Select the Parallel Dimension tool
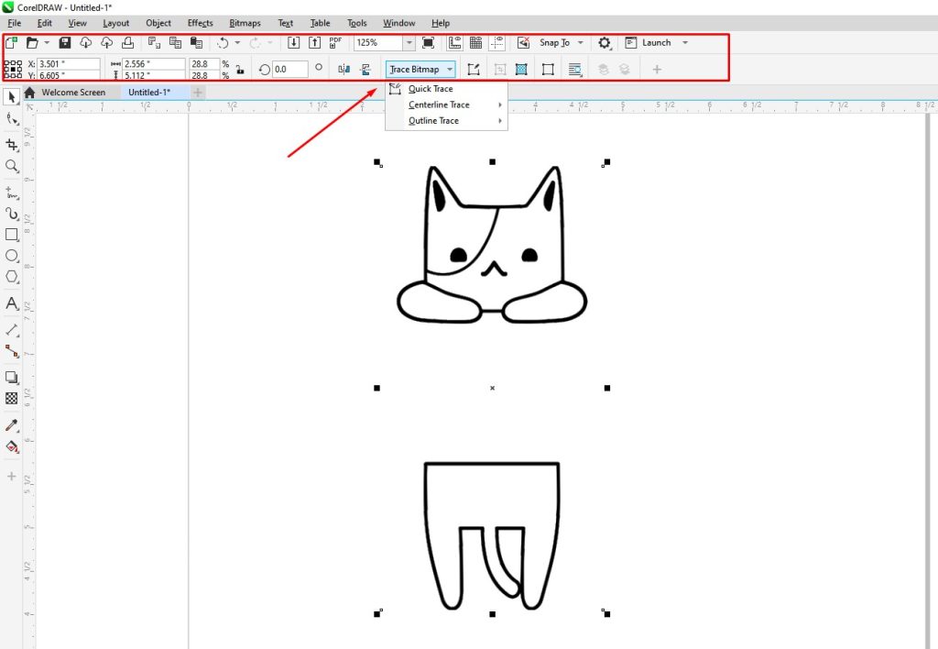This screenshot has width=938, height=649. 11,329
